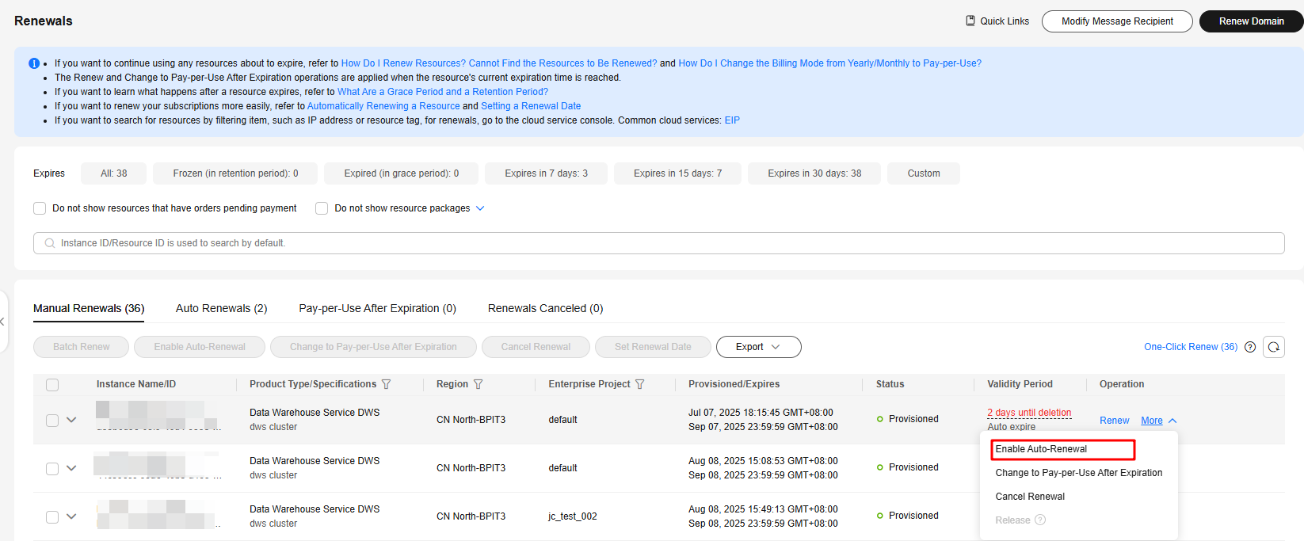1304x541 pixels.
Task: Click the search magnifier icon
Action: click(x=50, y=243)
